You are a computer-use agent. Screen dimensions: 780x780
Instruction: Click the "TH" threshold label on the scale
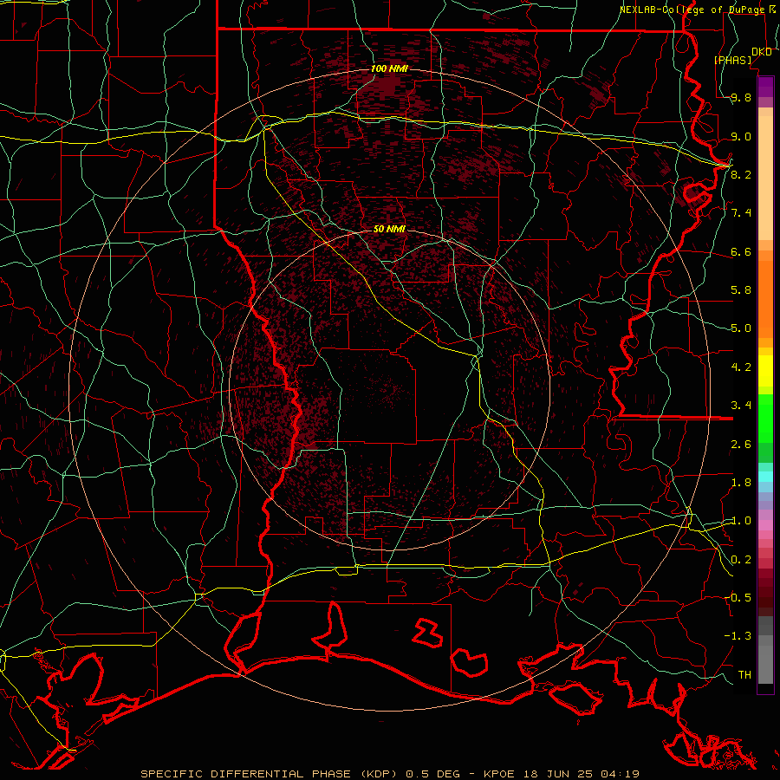(744, 674)
